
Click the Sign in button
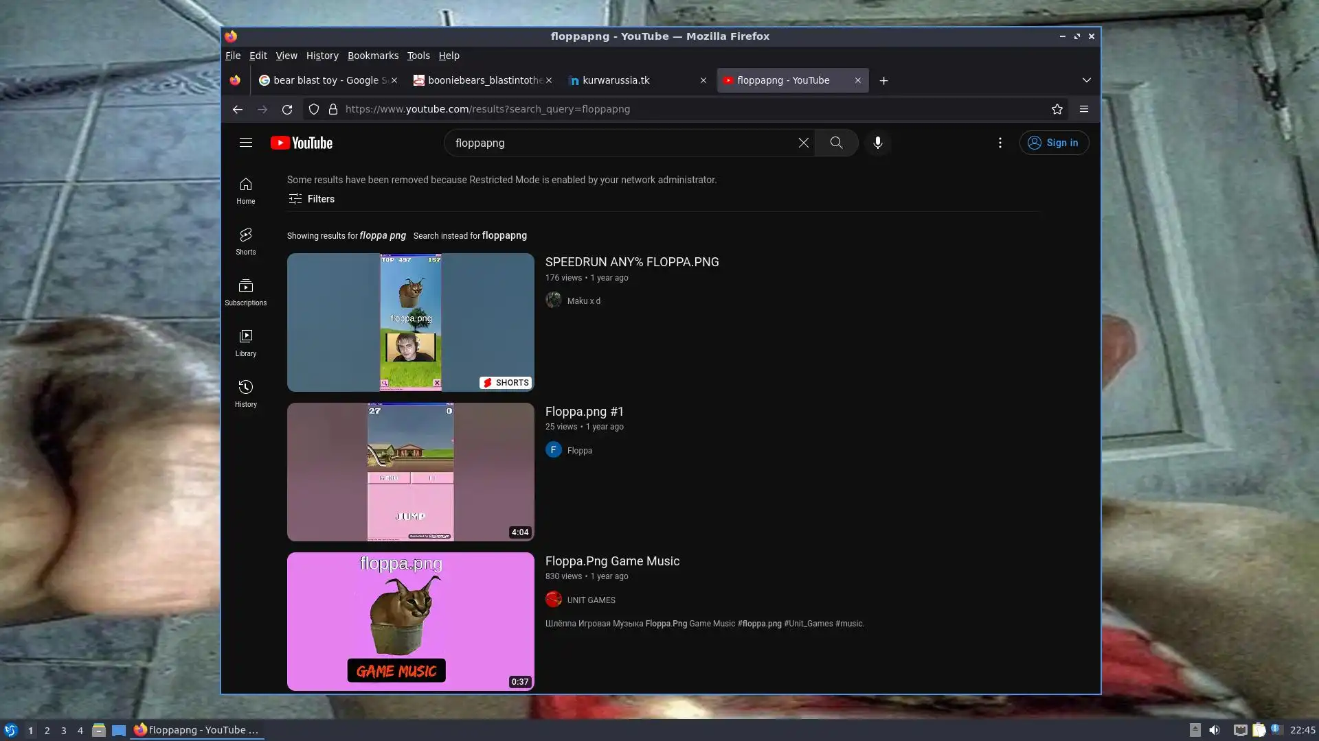point(1053,143)
